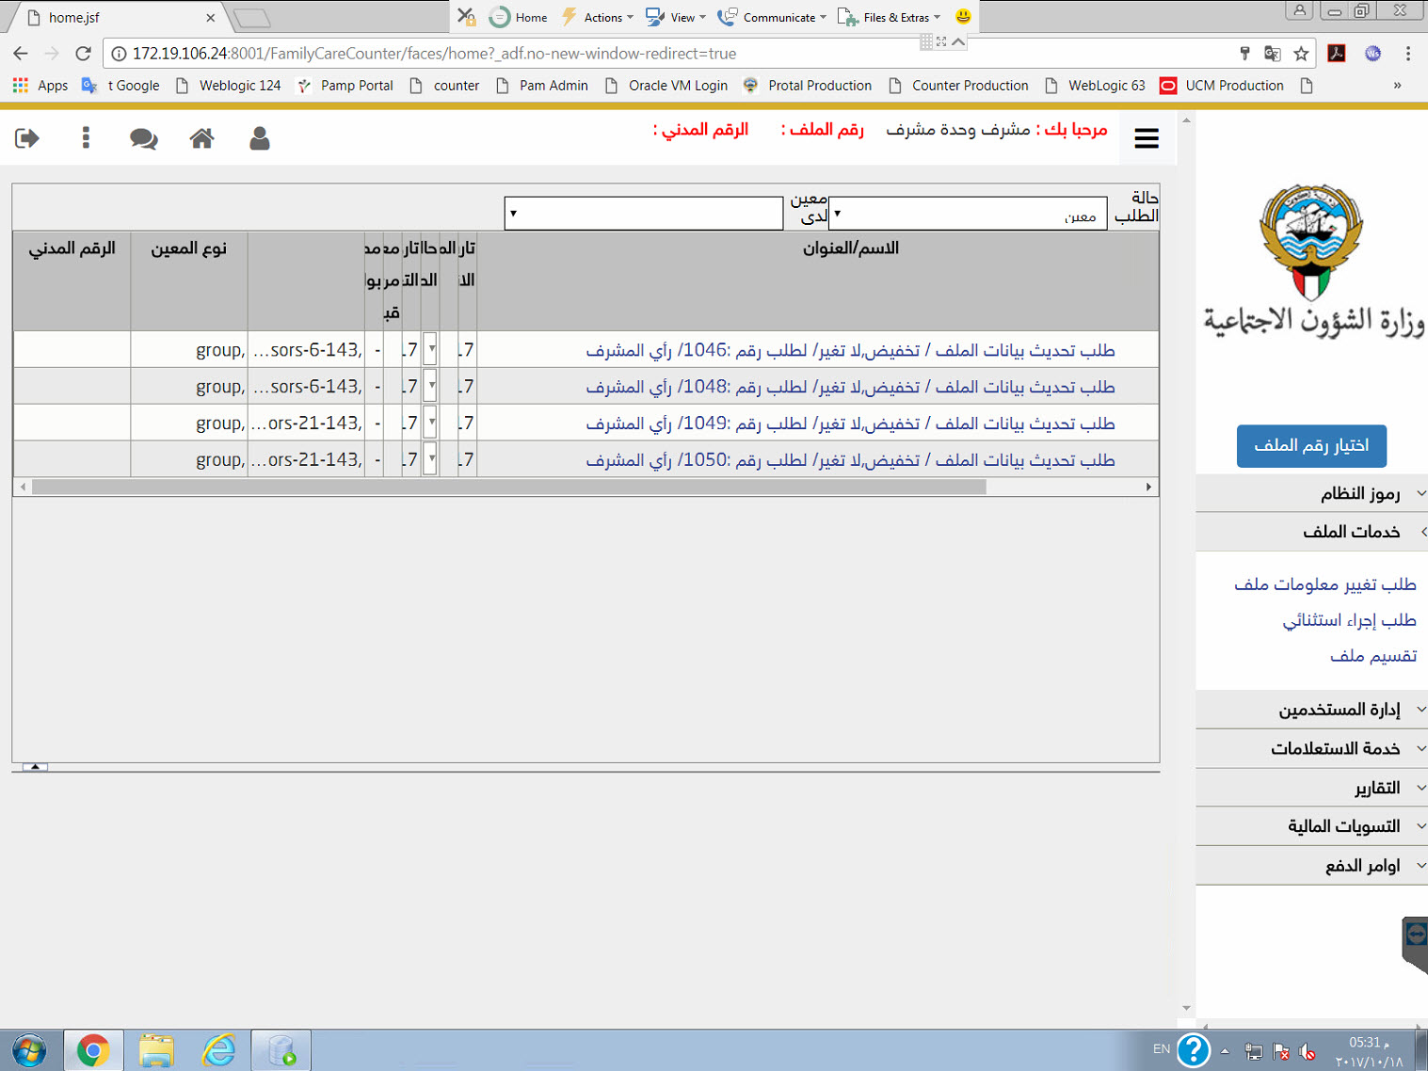Expand the اوامر الدفع section
Screen dimensions: 1428x1071
click(x=1312, y=866)
